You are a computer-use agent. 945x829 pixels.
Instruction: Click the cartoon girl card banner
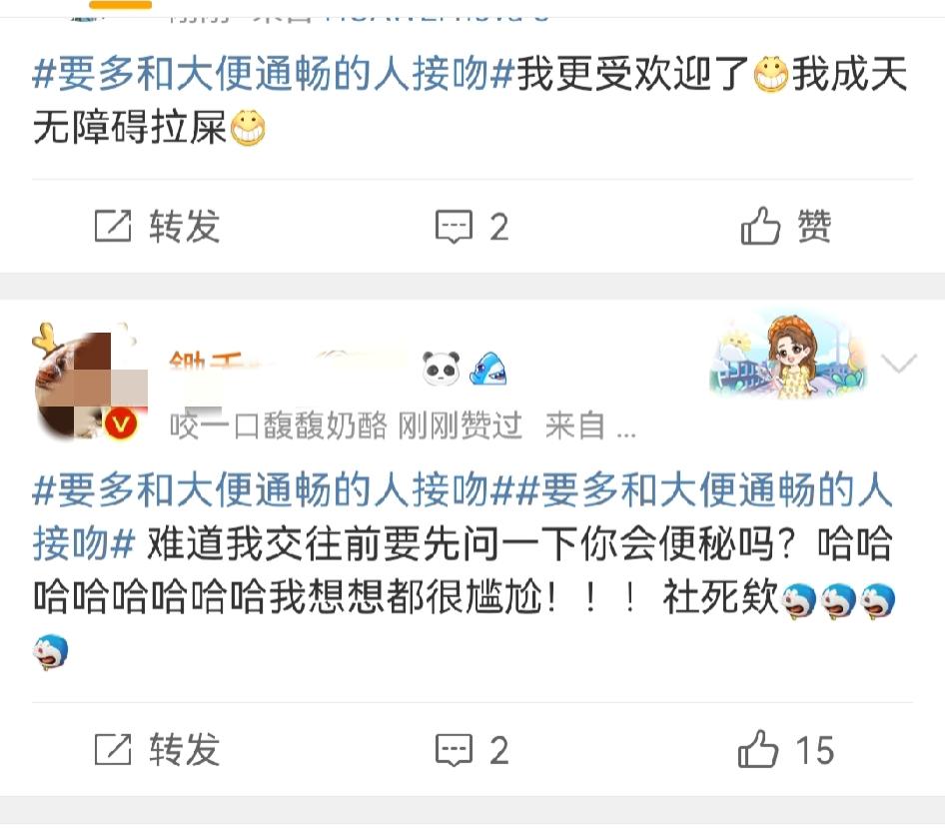coord(788,356)
